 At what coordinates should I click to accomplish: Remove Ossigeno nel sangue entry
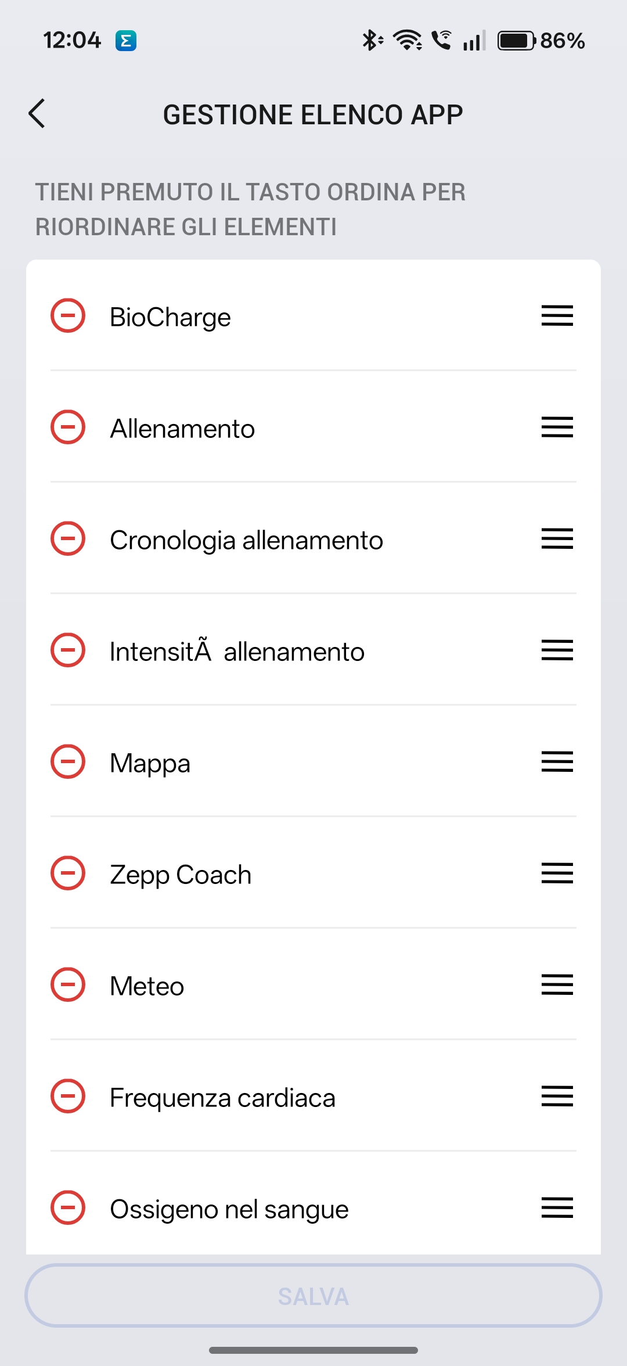68,1208
